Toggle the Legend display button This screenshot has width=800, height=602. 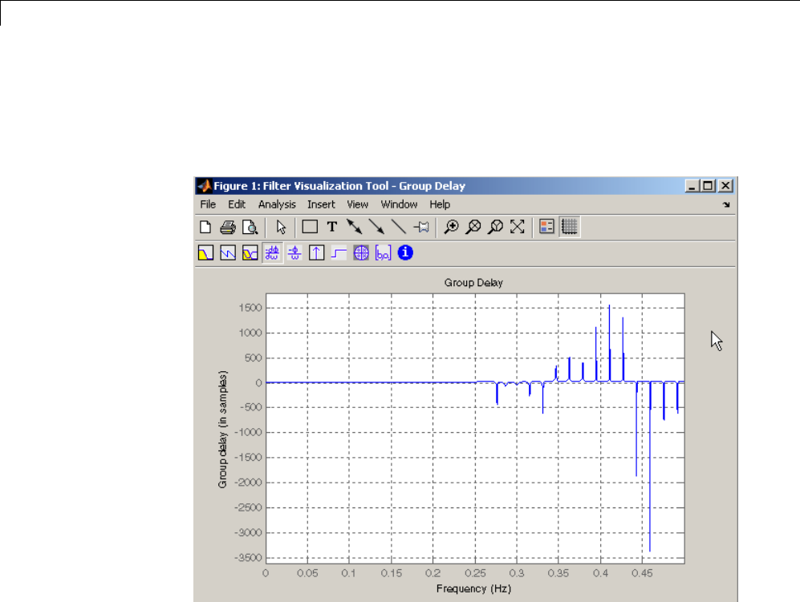[x=547, y=227]
